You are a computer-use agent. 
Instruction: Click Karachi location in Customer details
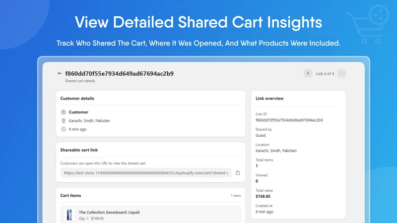tap(89, 120)
